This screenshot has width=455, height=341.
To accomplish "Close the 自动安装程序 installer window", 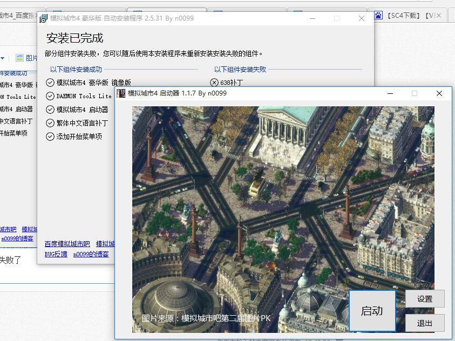I will pos(362,18).
